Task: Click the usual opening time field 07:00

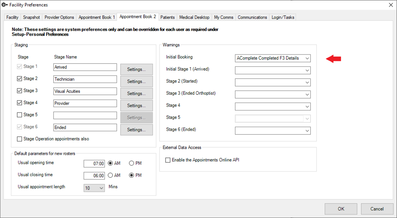Action: point(94,164)
